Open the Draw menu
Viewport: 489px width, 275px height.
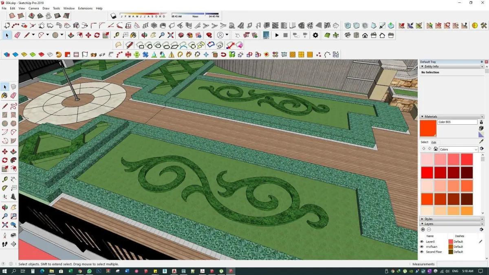pos(46,8)
